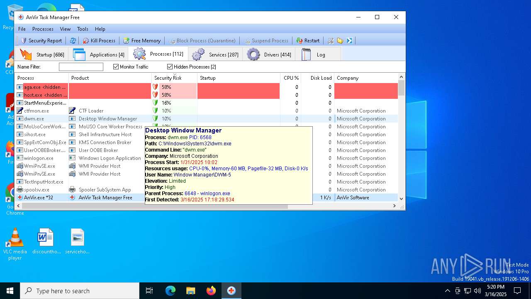The width and height of the screenshot is (531, 299).
Task: Click Kill Process button
Action: tap(99, 41)
